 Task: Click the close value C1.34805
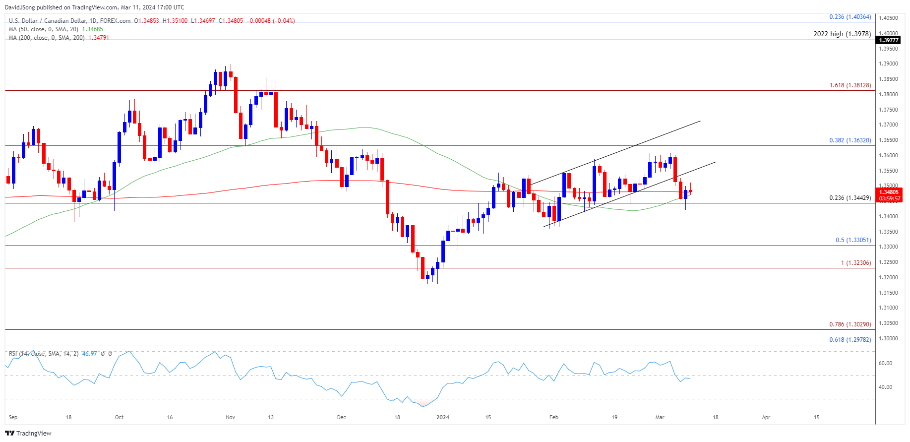click(231, 21)
